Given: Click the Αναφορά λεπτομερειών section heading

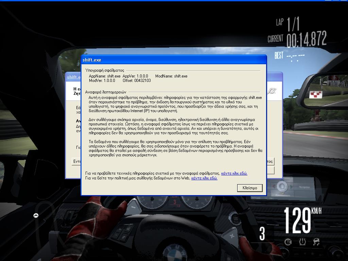Looking at the screenshot, I should click(x=106, y=92).
